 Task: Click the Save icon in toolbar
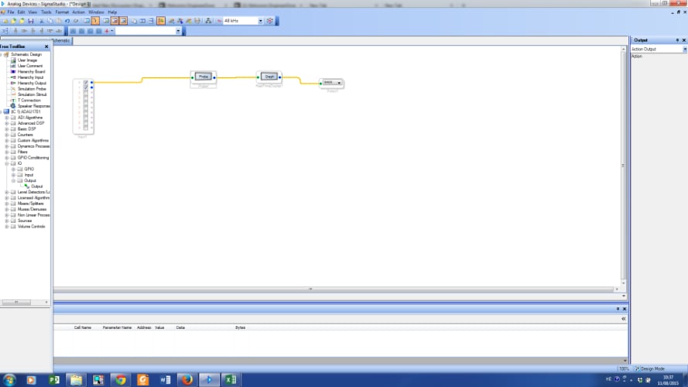(31, 21)
